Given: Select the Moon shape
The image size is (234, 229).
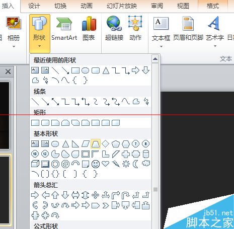Looking at the screenshot, I should [135, 164].
